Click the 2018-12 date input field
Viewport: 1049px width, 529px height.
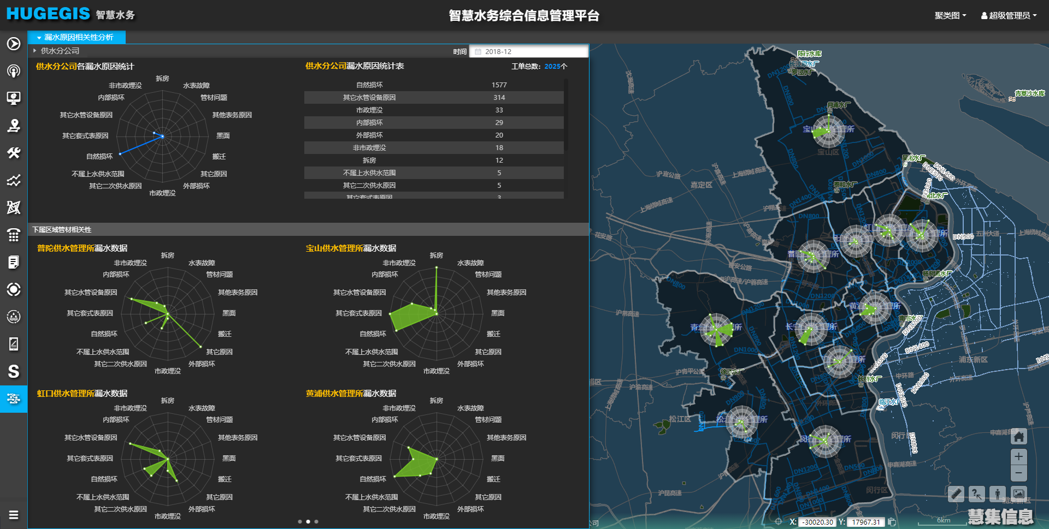pos(528,51)
